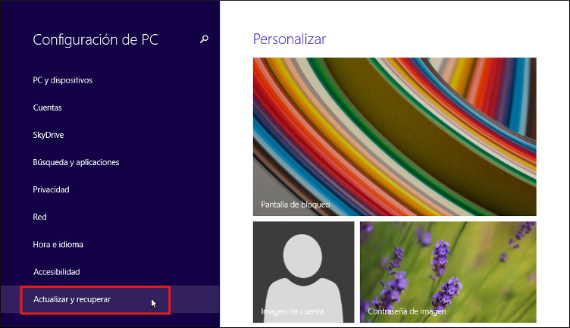Open the Cuentas section
This screenshot has height=328, width=570.
tap(47, 108)
